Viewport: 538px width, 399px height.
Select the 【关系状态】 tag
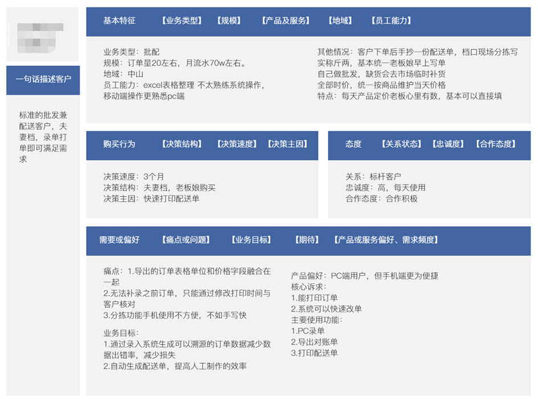coord(401,144)
